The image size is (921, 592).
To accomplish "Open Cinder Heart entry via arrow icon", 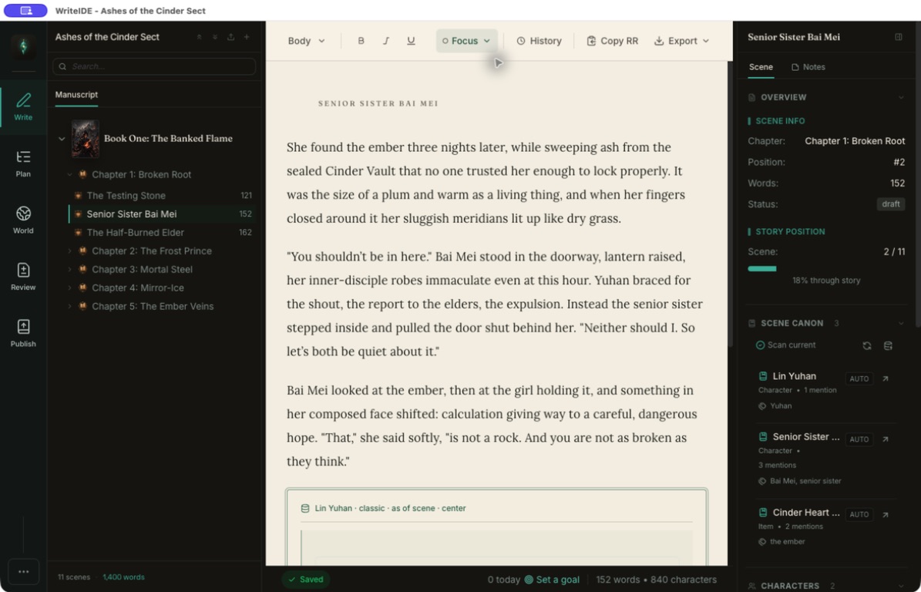I will 886,514.
